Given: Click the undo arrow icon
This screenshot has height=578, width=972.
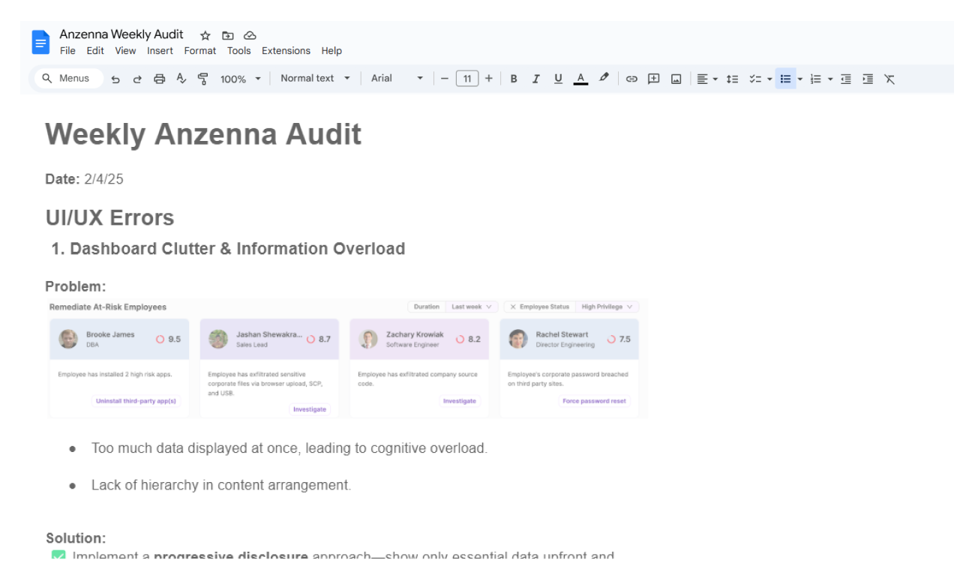Looking at the screenshot, I should [115, 79].
